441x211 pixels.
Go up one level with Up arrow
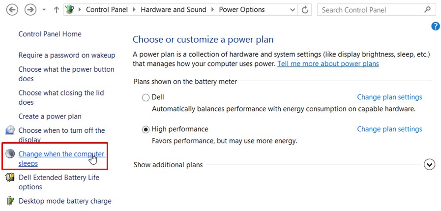click(x=57, y=10)
